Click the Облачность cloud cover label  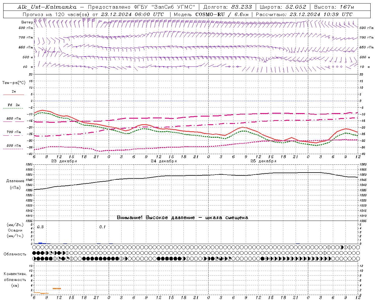coord(15,254)
